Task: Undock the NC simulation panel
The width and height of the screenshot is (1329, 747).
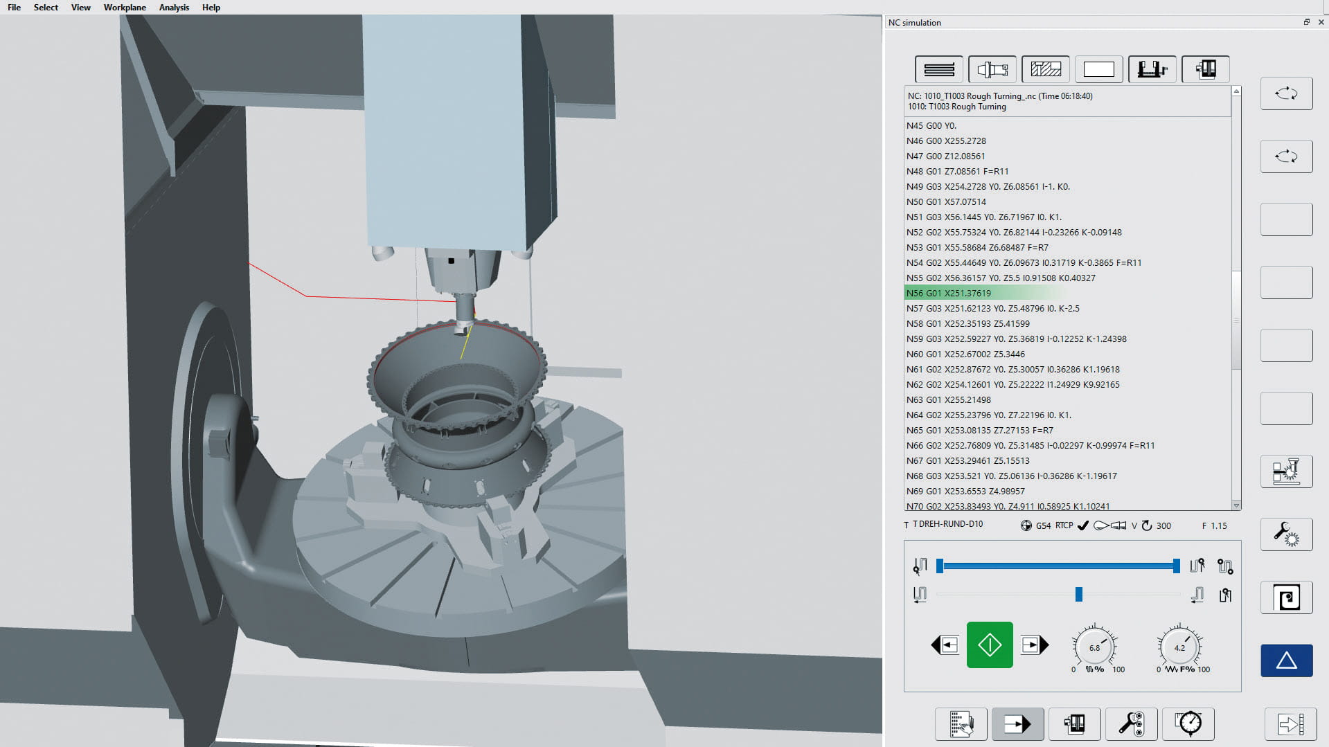Action: coord(1307,22)
